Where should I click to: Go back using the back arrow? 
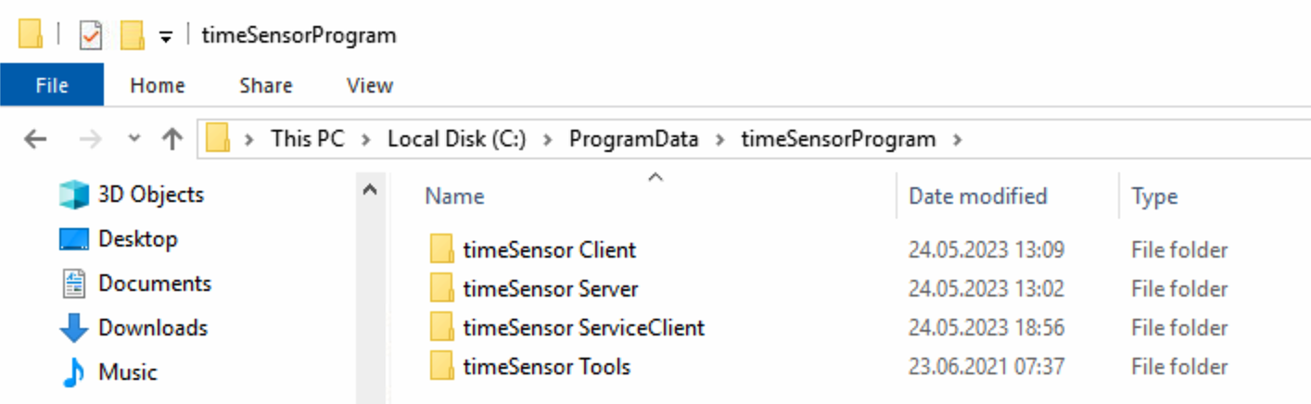35,140
